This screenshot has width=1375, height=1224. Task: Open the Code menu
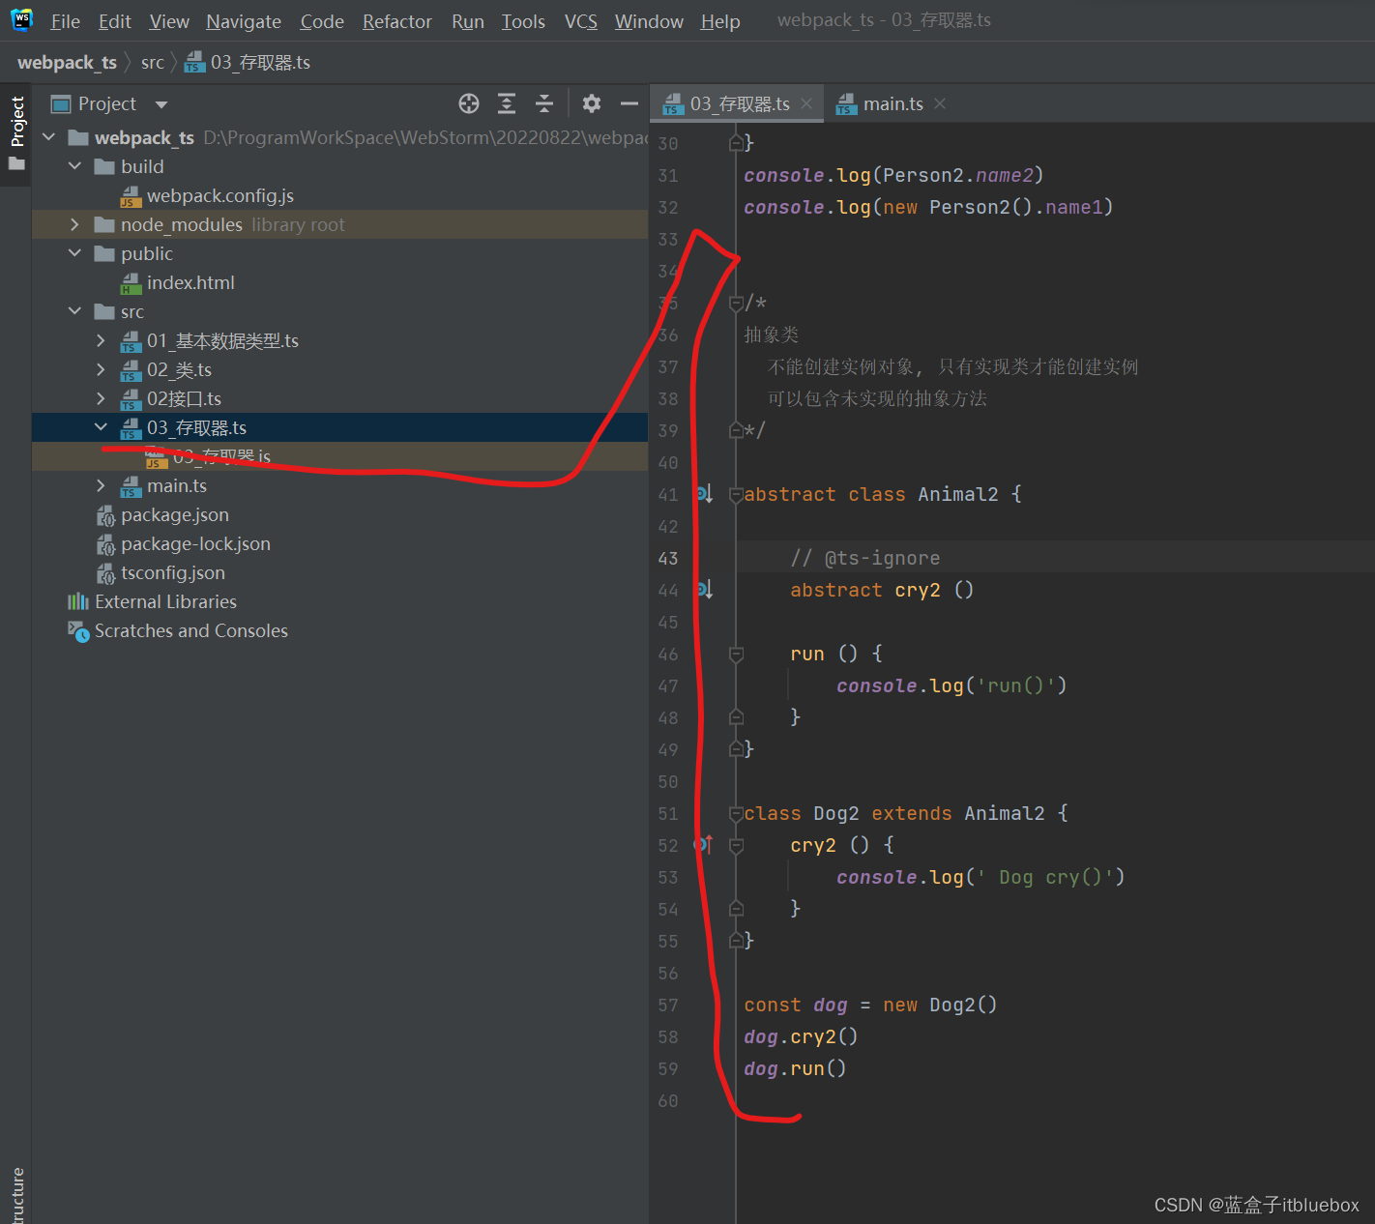pyautogui.click(x=322, y=21)
